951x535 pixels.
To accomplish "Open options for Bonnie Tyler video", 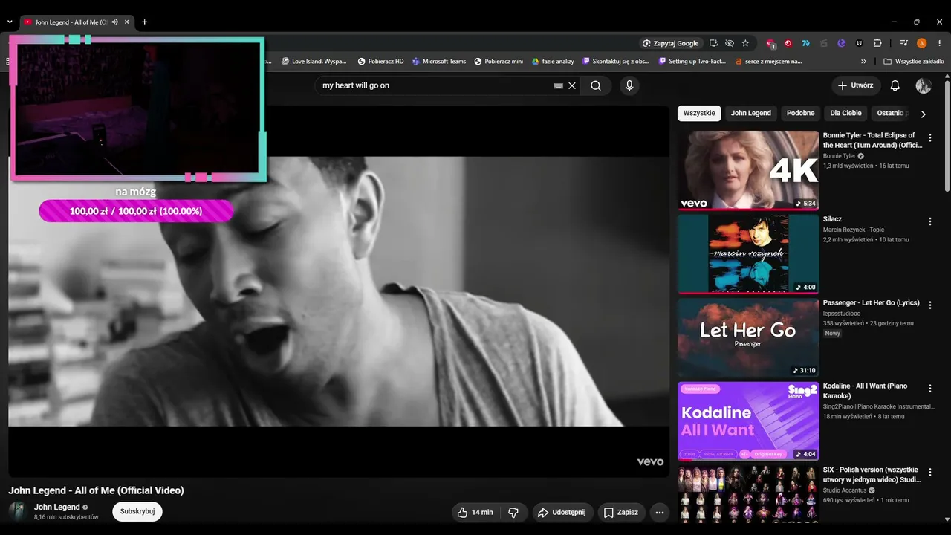I will coord(929,138).
